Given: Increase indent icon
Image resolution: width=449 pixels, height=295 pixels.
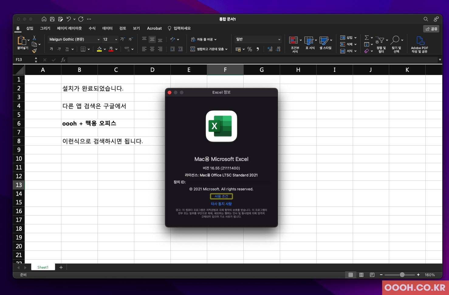Looking at the screenshot, I should 180,49.
